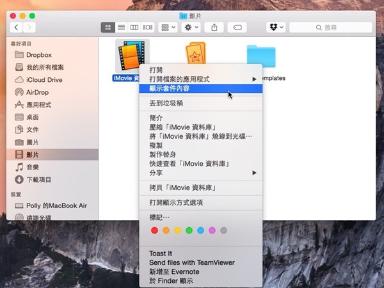This screenshot has width=384, height=288.
Task: Expand the 分享 submenu
Action: coord(201,173)
